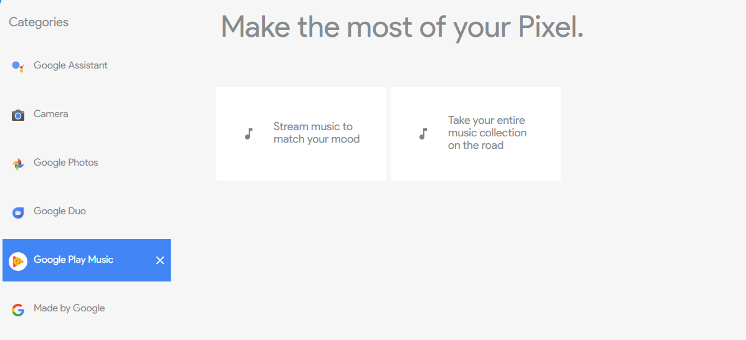
Task: Choose the Google Photos category
Action: coord(65,163)
